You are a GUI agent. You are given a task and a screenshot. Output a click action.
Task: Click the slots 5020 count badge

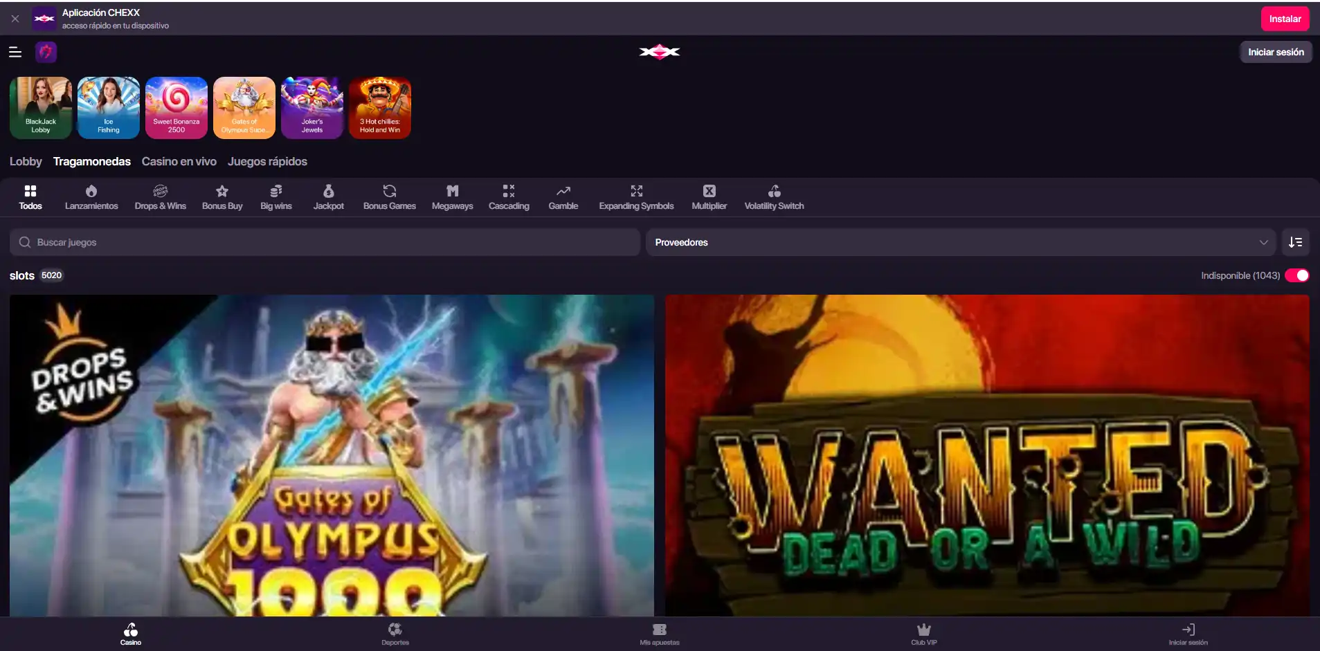click(51, 275)
